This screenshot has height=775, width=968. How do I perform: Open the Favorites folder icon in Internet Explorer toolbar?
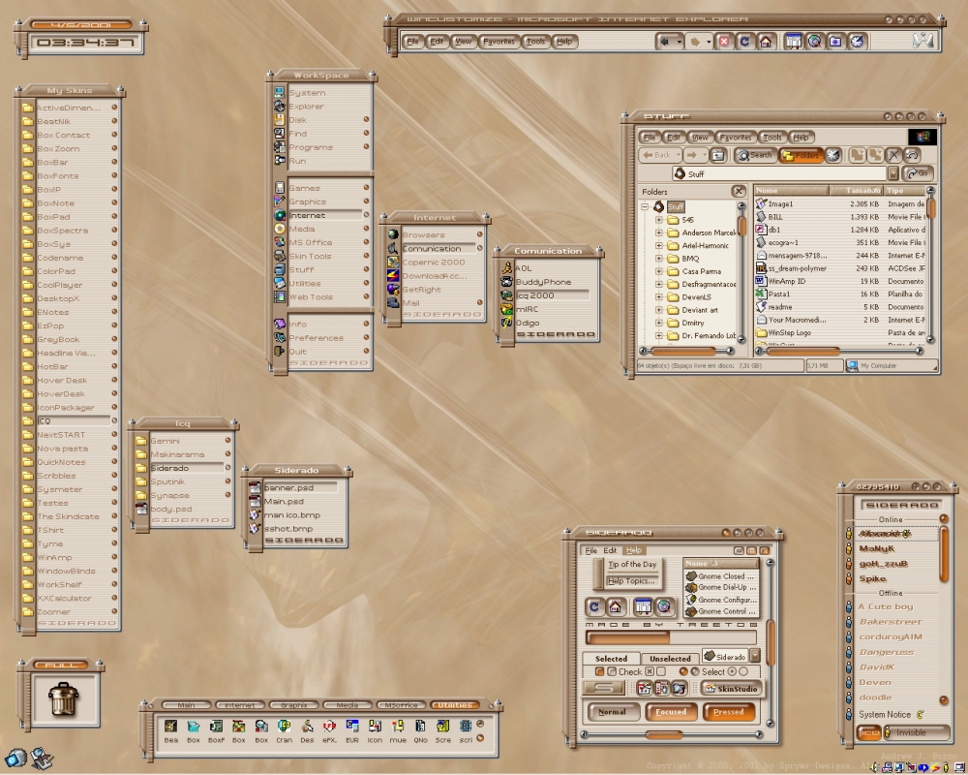tap(835, 42)
